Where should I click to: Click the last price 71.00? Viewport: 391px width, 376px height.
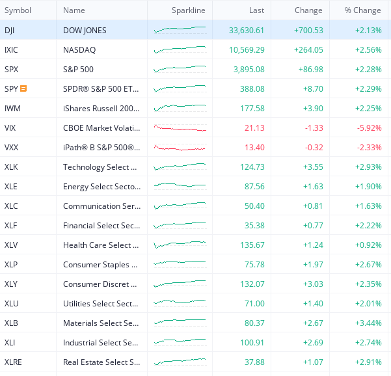tap(254, 303)
